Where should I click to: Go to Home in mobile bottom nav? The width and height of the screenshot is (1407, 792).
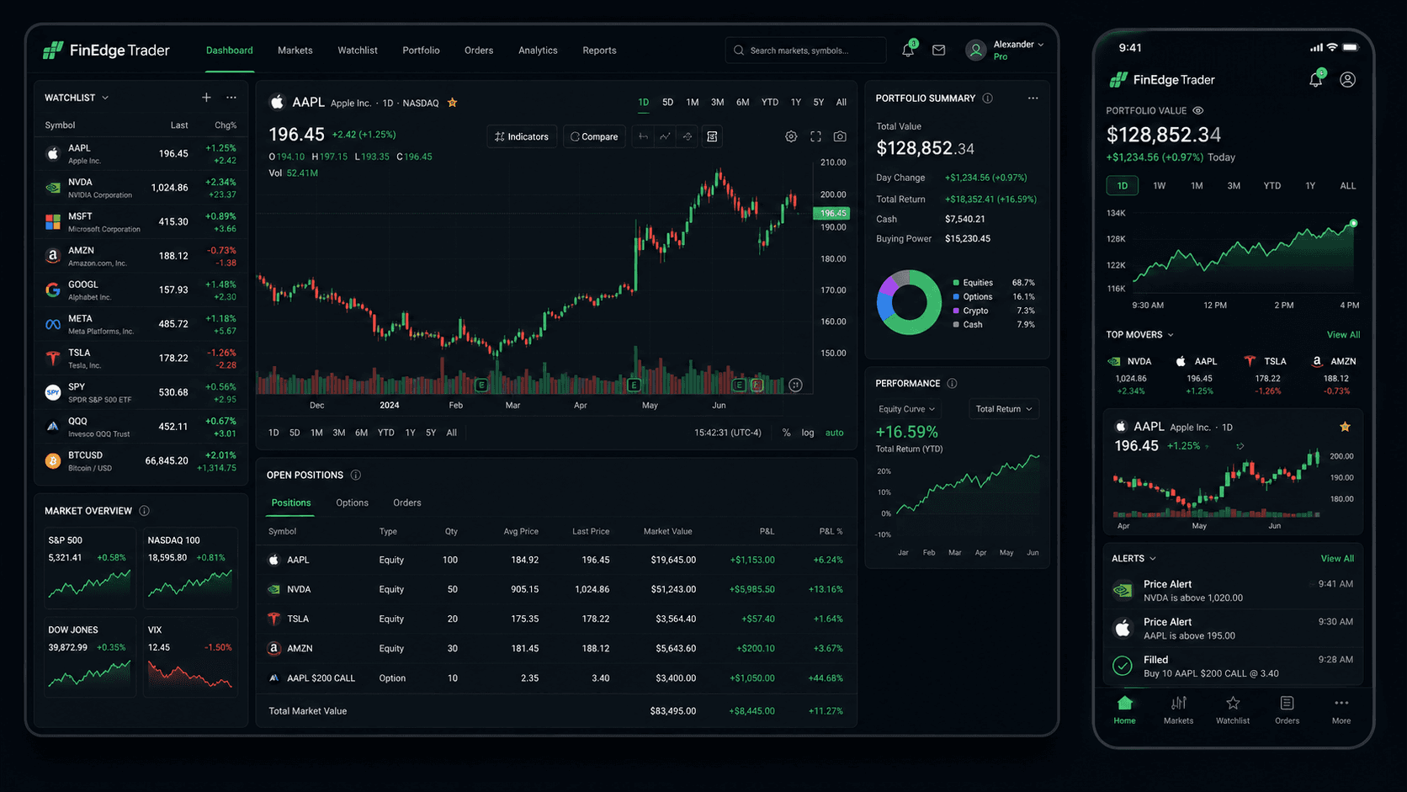pos(1124,710)
